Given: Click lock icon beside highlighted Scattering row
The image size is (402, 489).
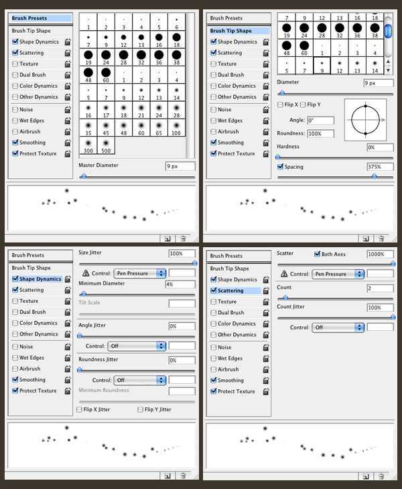Looking at the screenshot, I should tap(266, 291).
